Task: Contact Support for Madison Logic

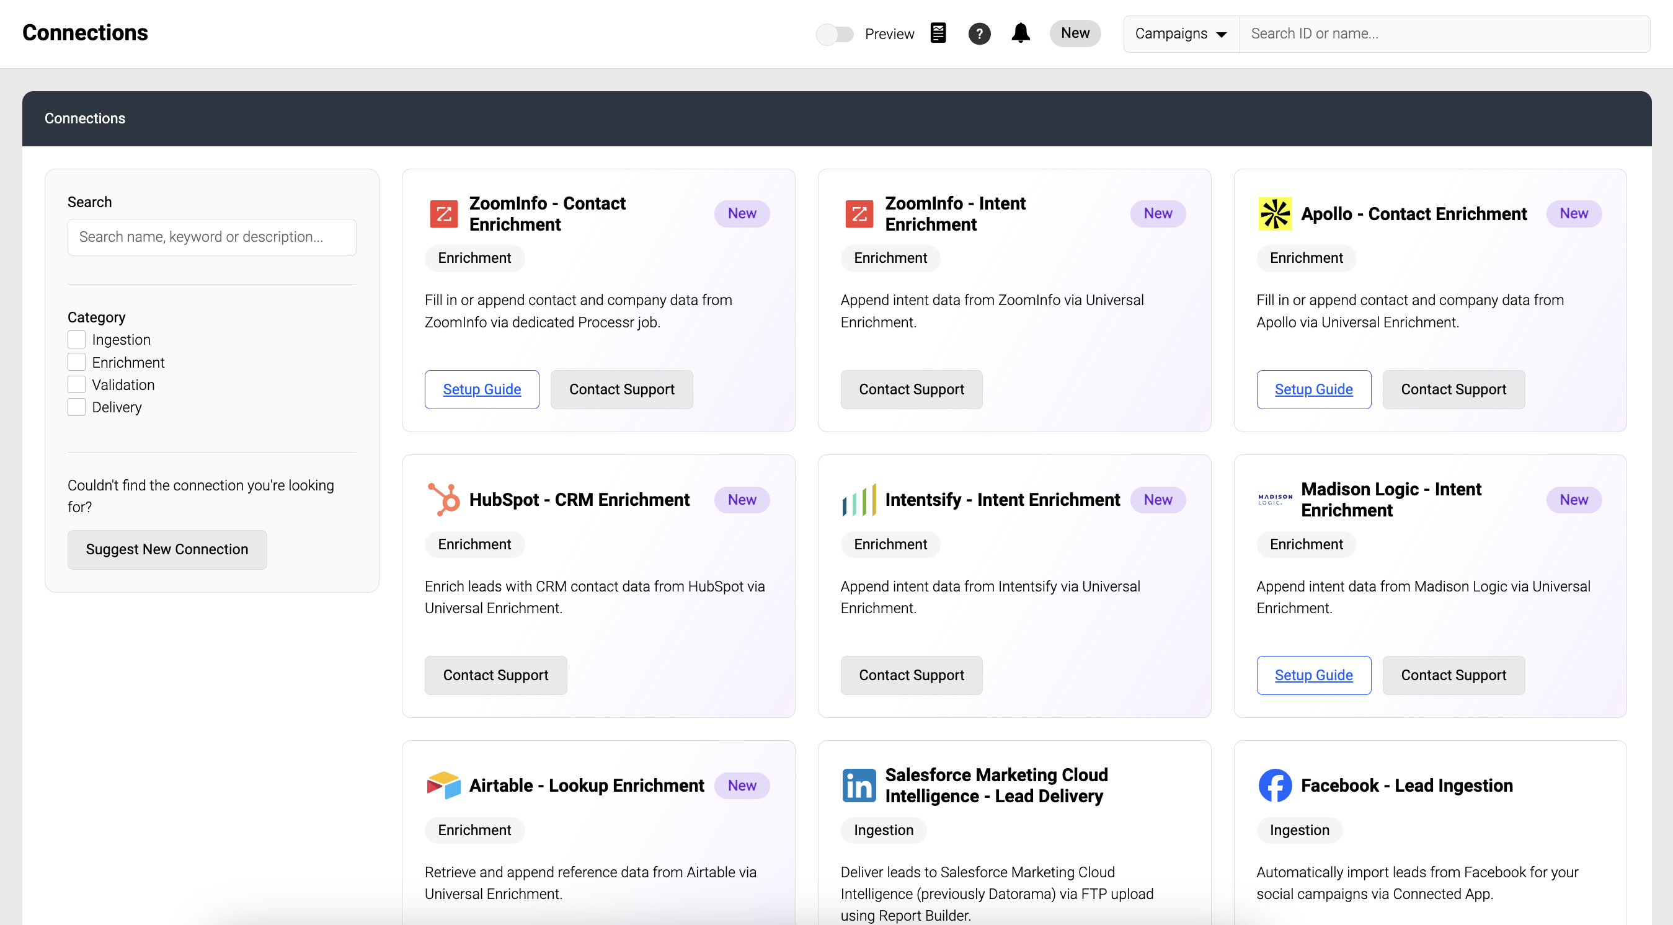Action: coord(1453,675)
